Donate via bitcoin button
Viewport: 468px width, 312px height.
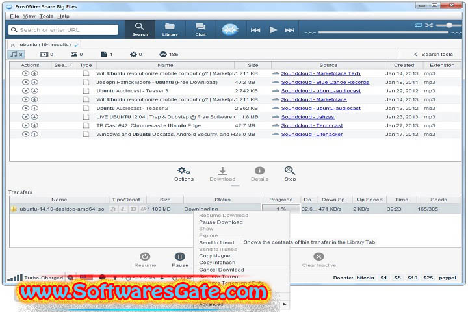[365, 278]
